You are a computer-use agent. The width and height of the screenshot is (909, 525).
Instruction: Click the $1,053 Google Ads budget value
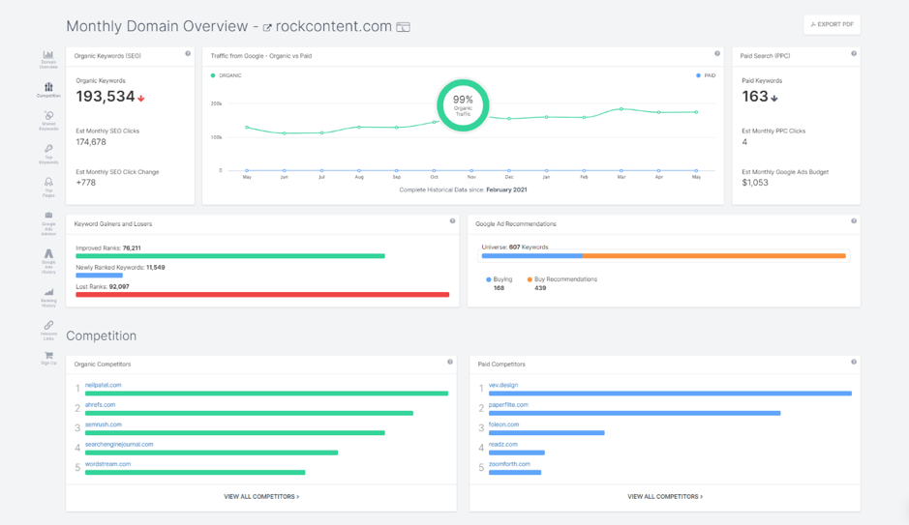coord(755,183)
